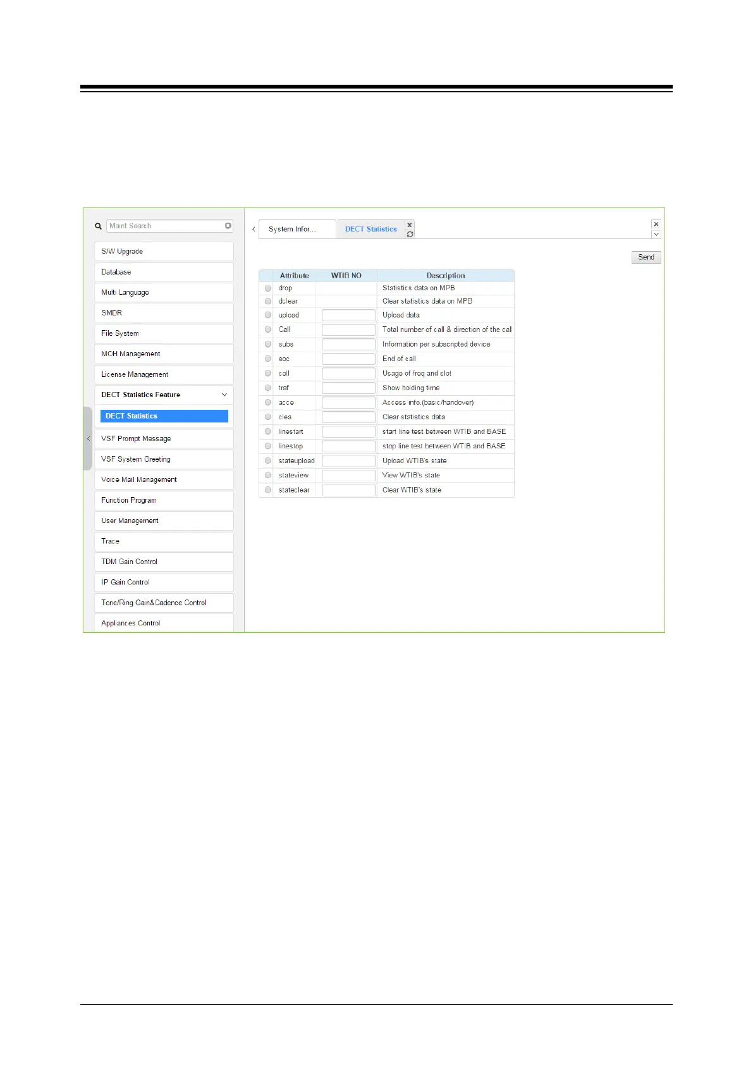Select the subs radio button
This screenshot has width=753, height=1065.
(268, 344)
